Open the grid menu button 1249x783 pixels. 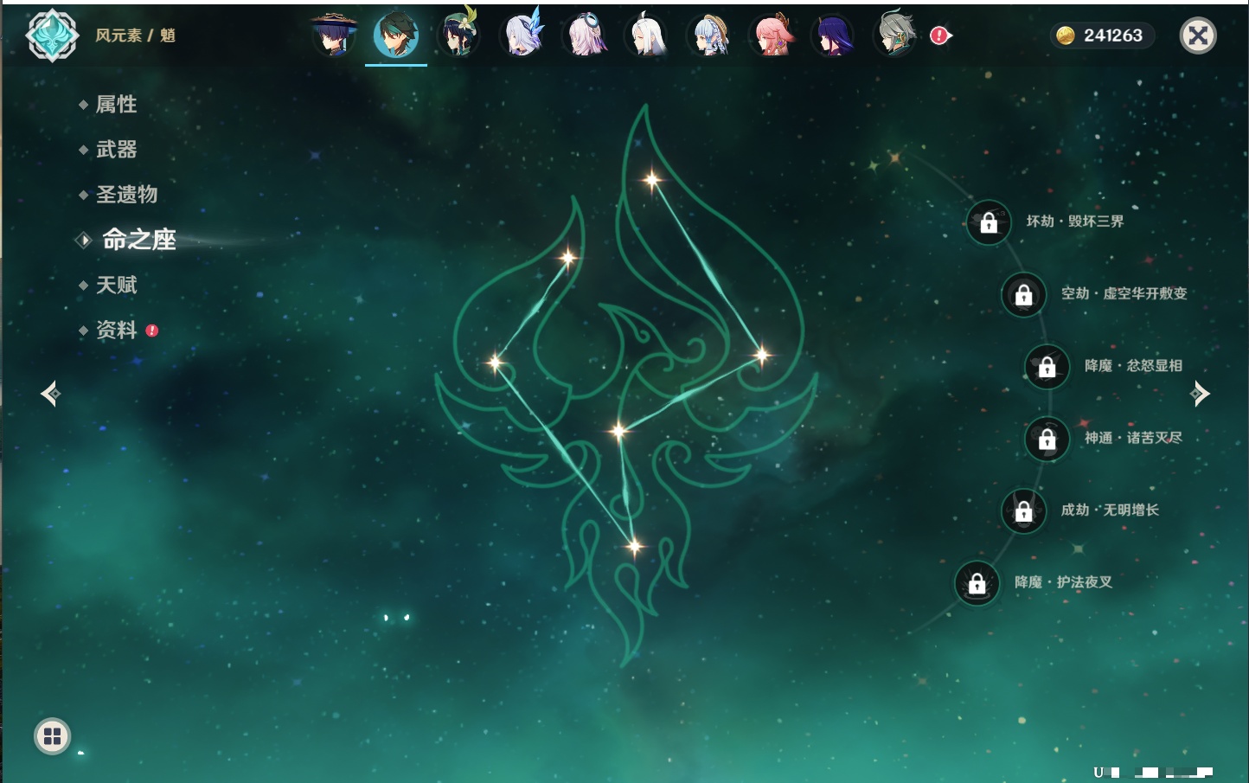pyautogui.click(x=52, y=736)
